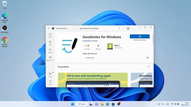Select the Google Chrome desktop shortcut
This screenshot has width=191, height=107.
[x=5, y=42]
